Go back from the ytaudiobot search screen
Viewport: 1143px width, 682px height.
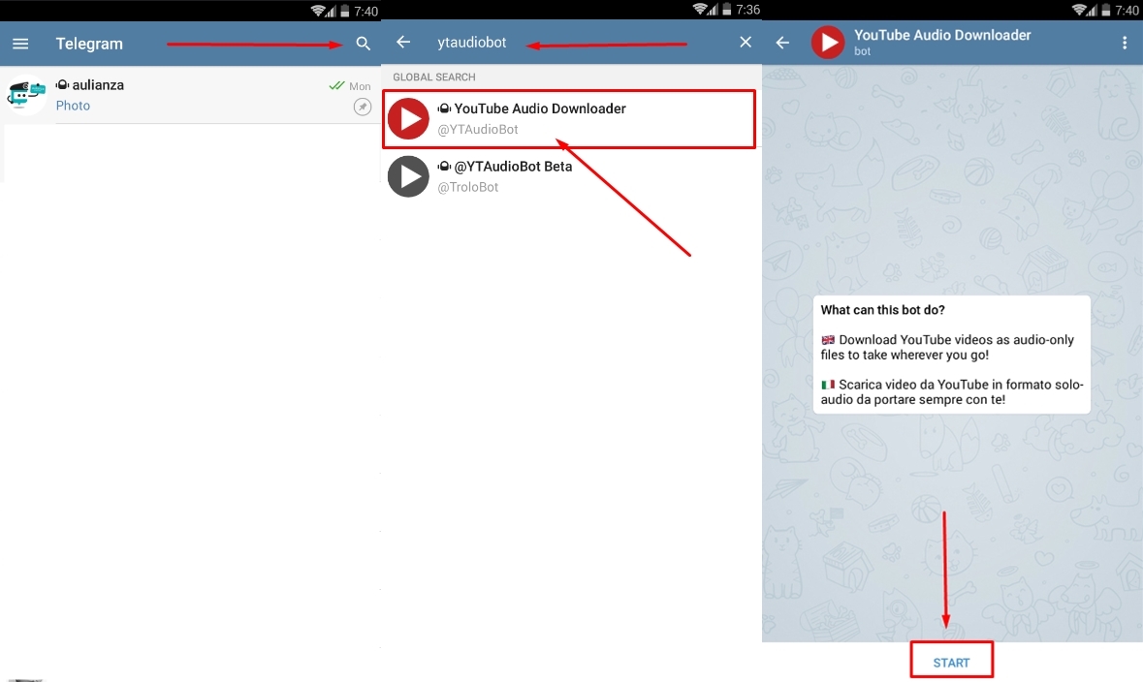(403, 43)
